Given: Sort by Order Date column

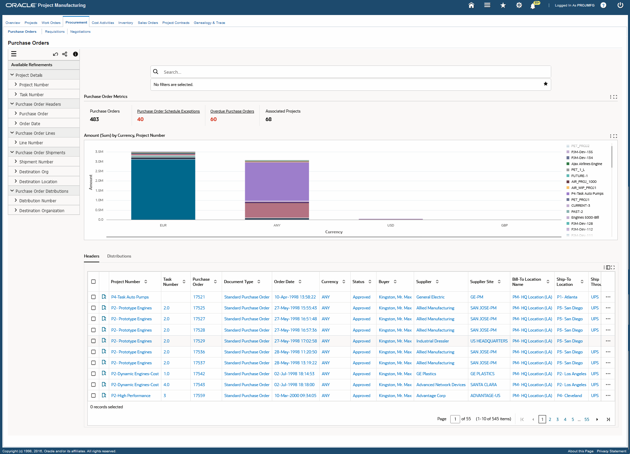Looking at the screenshot, I should tap(300, 281).
